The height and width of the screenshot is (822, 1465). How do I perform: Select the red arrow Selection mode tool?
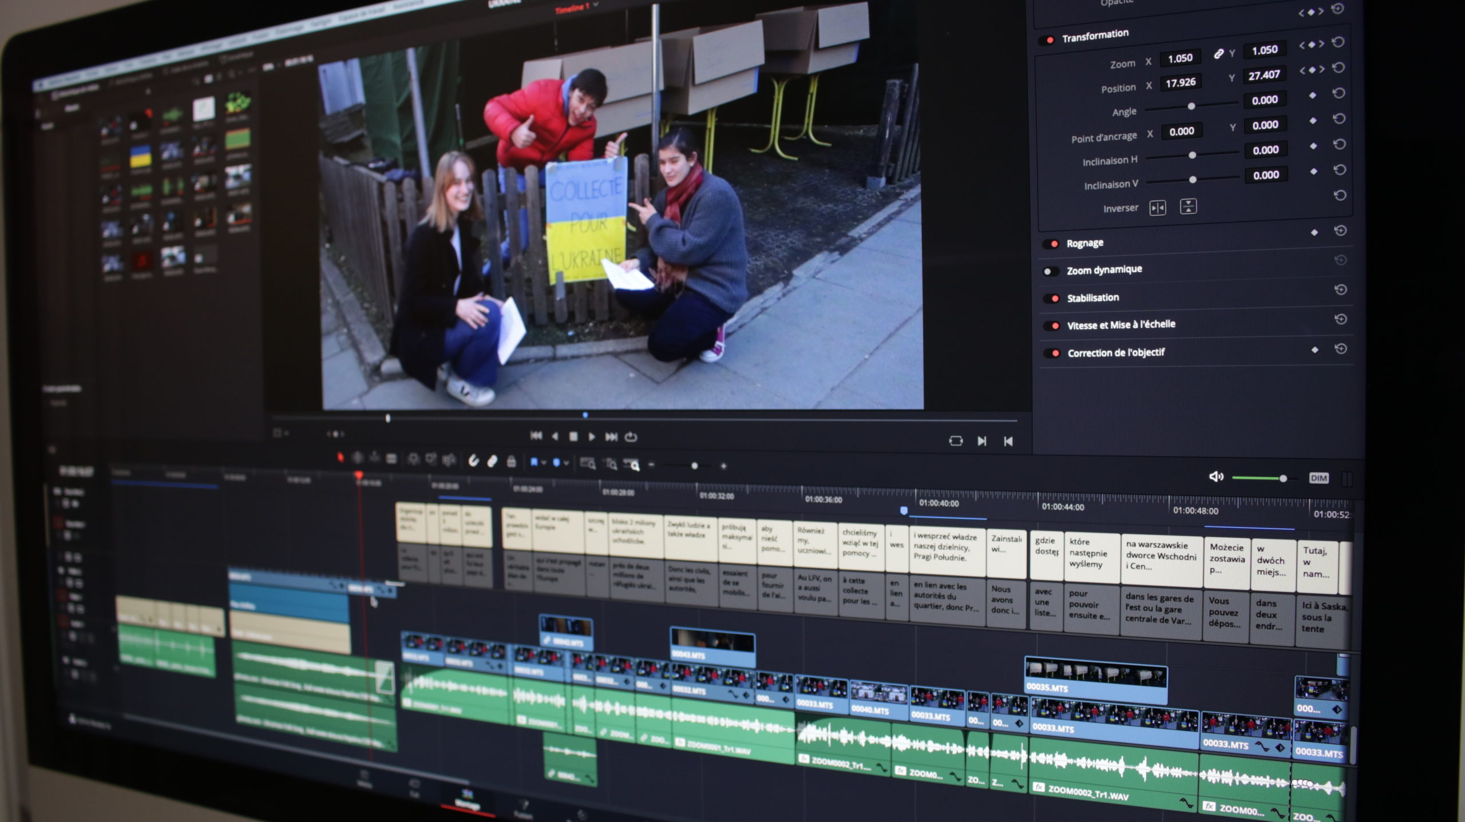(340, 457)
